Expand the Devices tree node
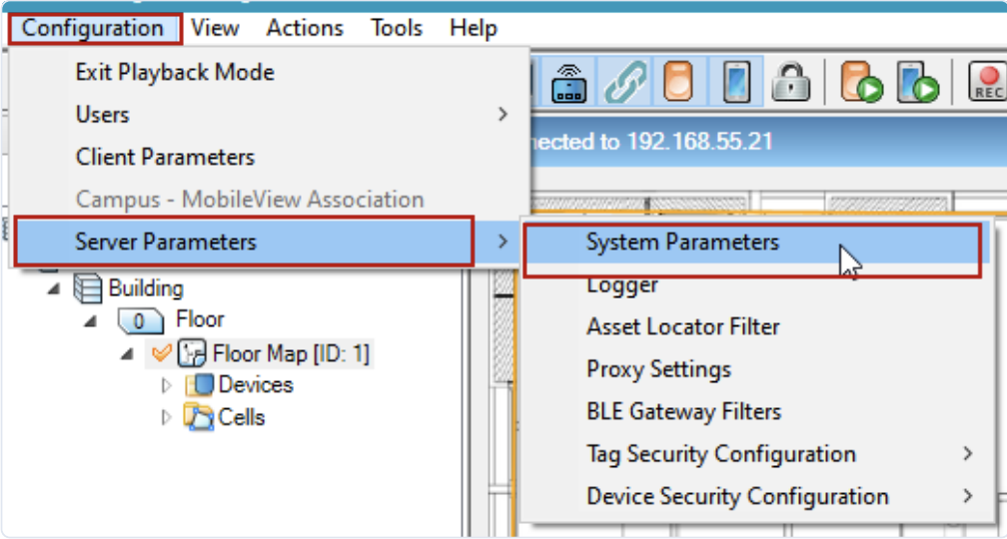Image resolution: width=1007 pixels, height=539 pixels. tap(167, 385)
